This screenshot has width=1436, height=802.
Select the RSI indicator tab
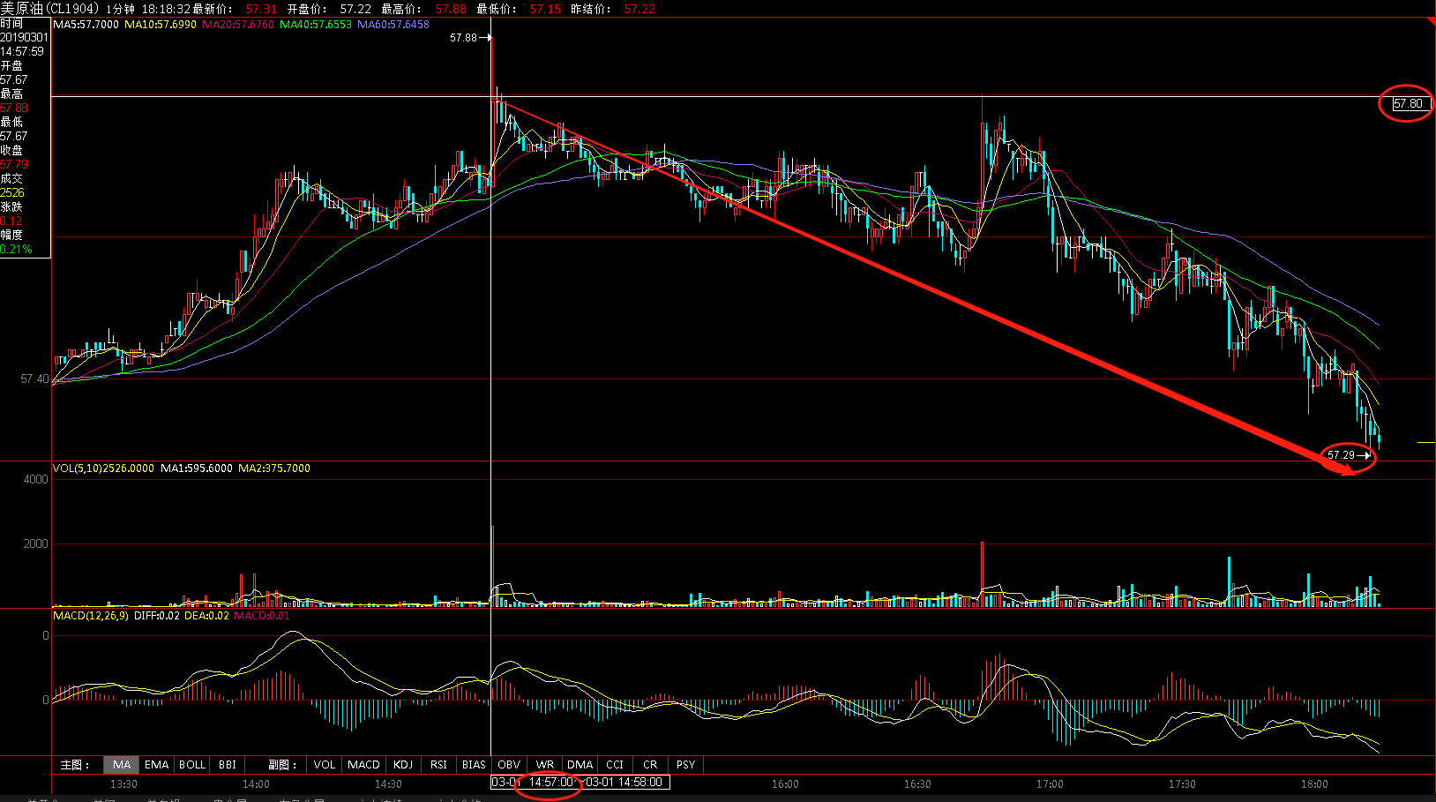tap(438, 765)
